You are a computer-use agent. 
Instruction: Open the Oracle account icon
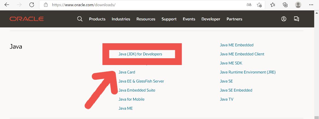coord(284,19)
